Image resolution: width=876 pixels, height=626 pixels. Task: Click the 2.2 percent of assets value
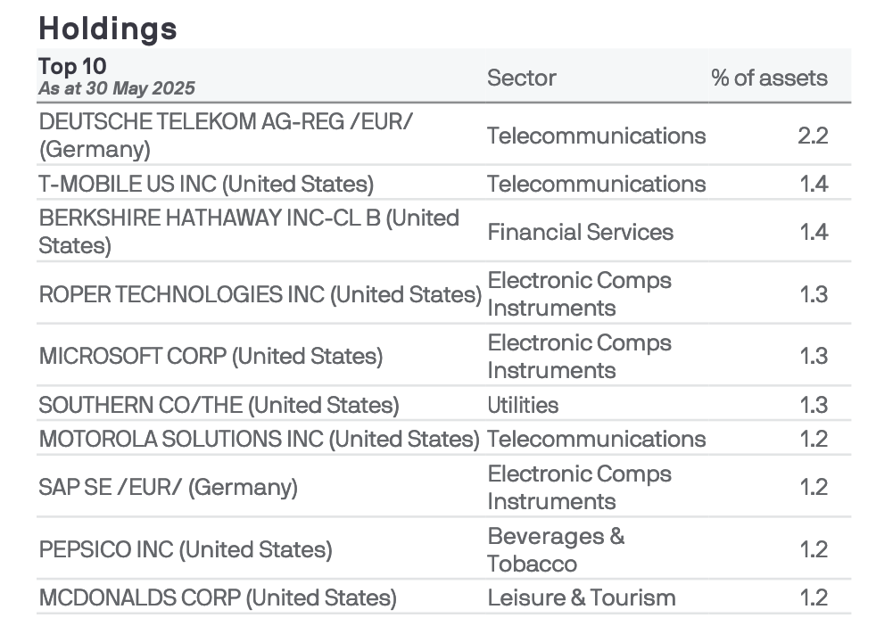(x=813, y=136)
